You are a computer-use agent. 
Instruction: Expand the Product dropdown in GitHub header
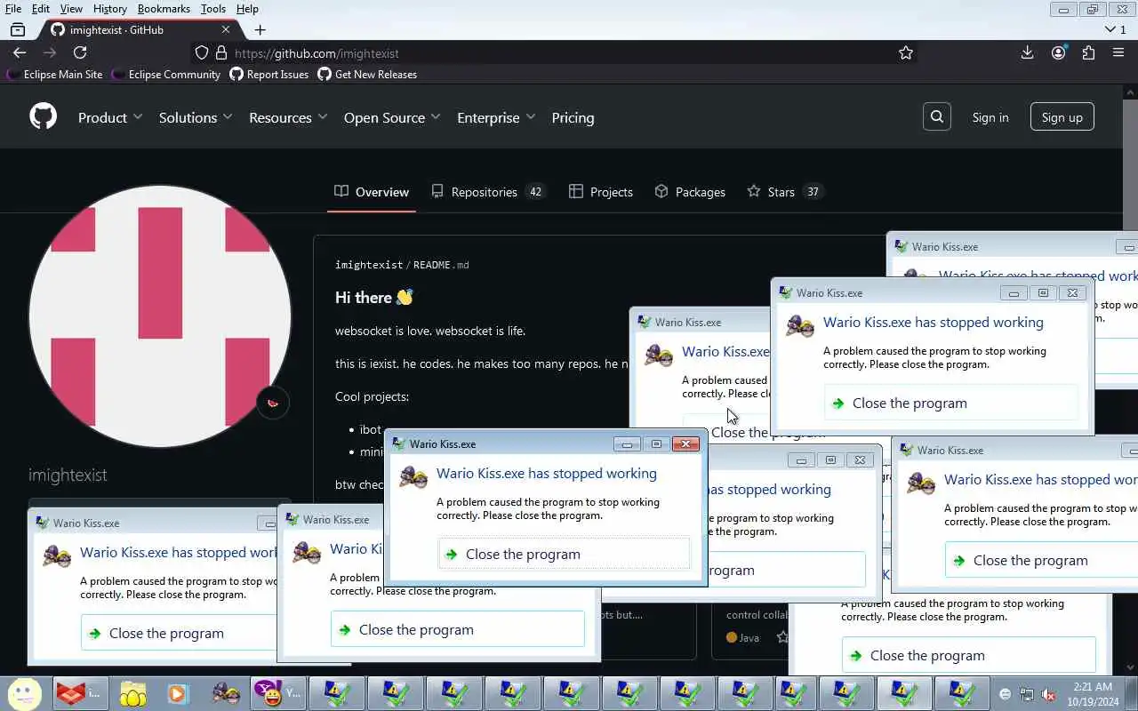point(110,117)
